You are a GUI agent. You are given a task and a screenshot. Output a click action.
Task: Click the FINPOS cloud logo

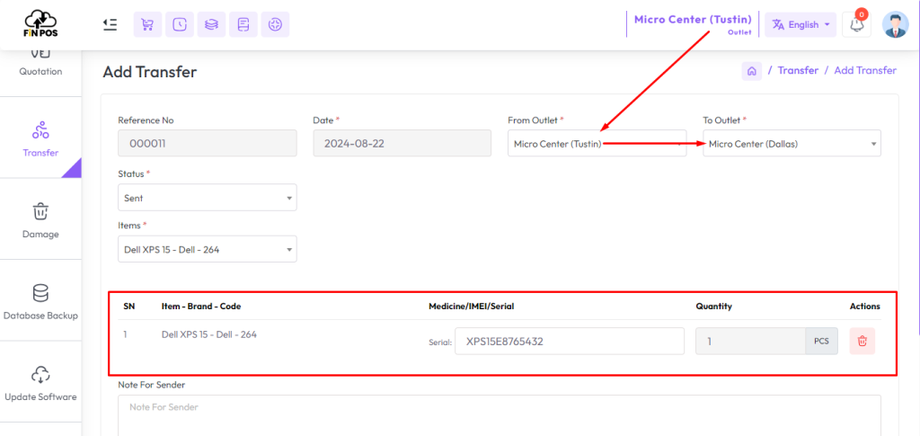[40, 23]
